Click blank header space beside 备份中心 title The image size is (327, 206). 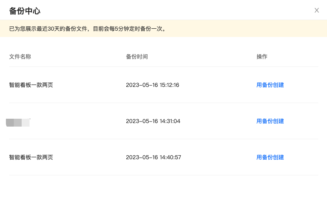coord(177,11)
